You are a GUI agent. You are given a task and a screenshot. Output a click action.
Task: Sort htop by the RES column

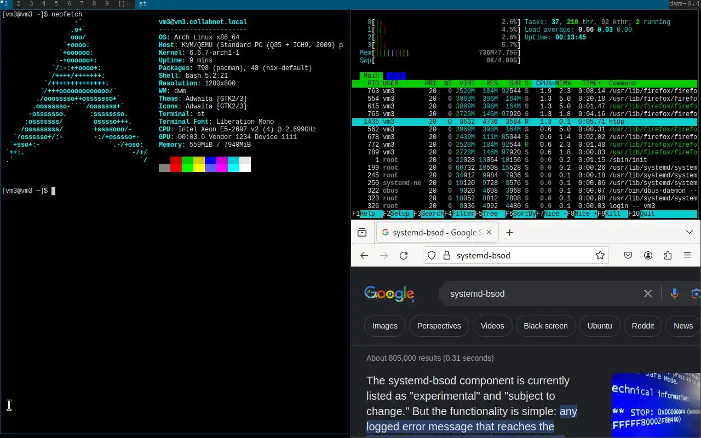[x=492, y=83]
